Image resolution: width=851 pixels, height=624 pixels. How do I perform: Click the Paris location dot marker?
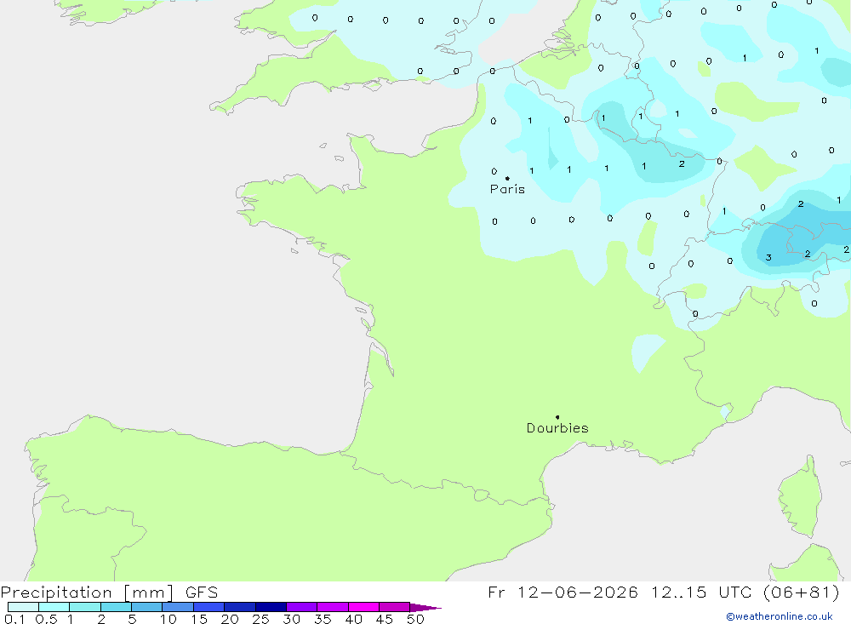(x=507, y=178)
